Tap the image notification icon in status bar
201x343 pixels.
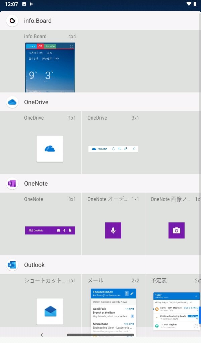[x=24, y=4]
